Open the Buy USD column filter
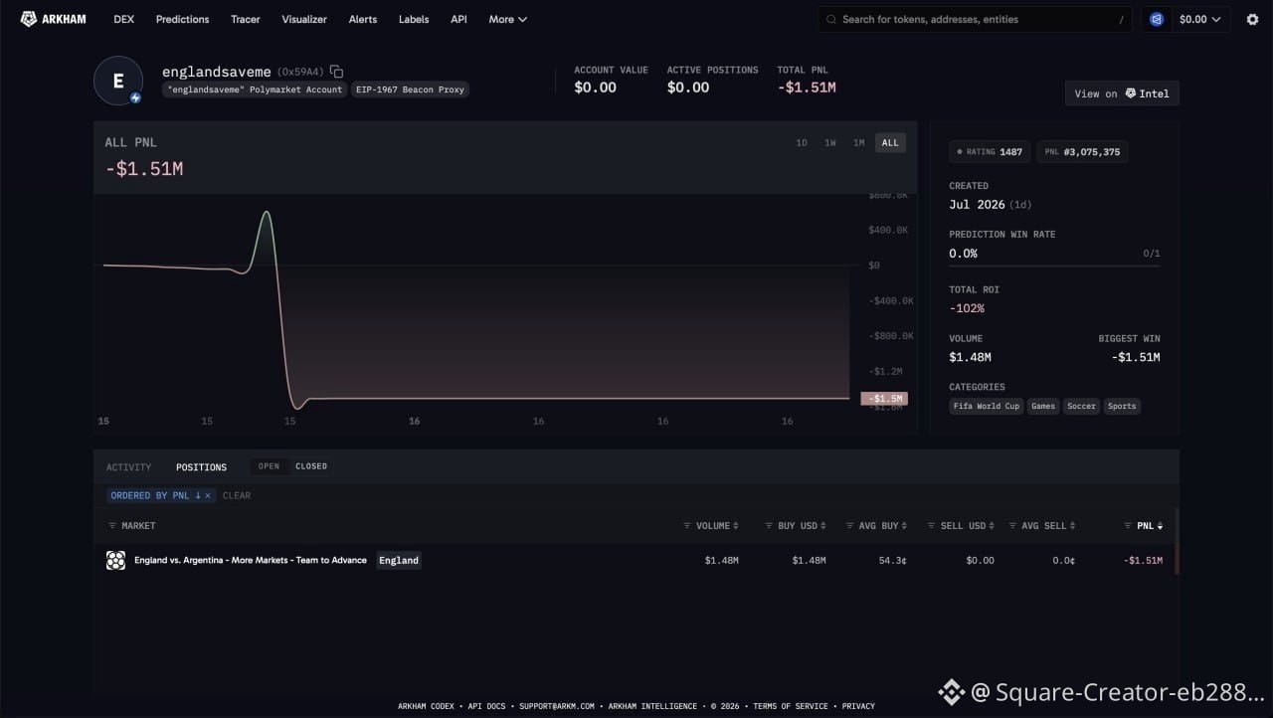 coord(769,525)
